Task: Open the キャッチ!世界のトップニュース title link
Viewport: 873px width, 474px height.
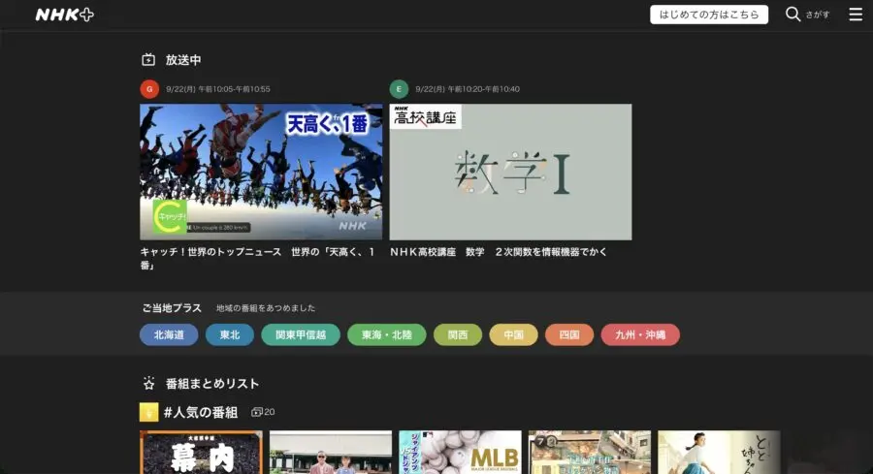Action: 257,258
